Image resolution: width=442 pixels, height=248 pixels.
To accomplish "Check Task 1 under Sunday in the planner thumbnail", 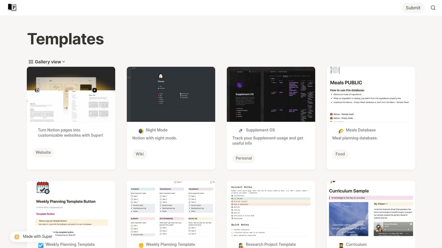I will coord(131,226).
